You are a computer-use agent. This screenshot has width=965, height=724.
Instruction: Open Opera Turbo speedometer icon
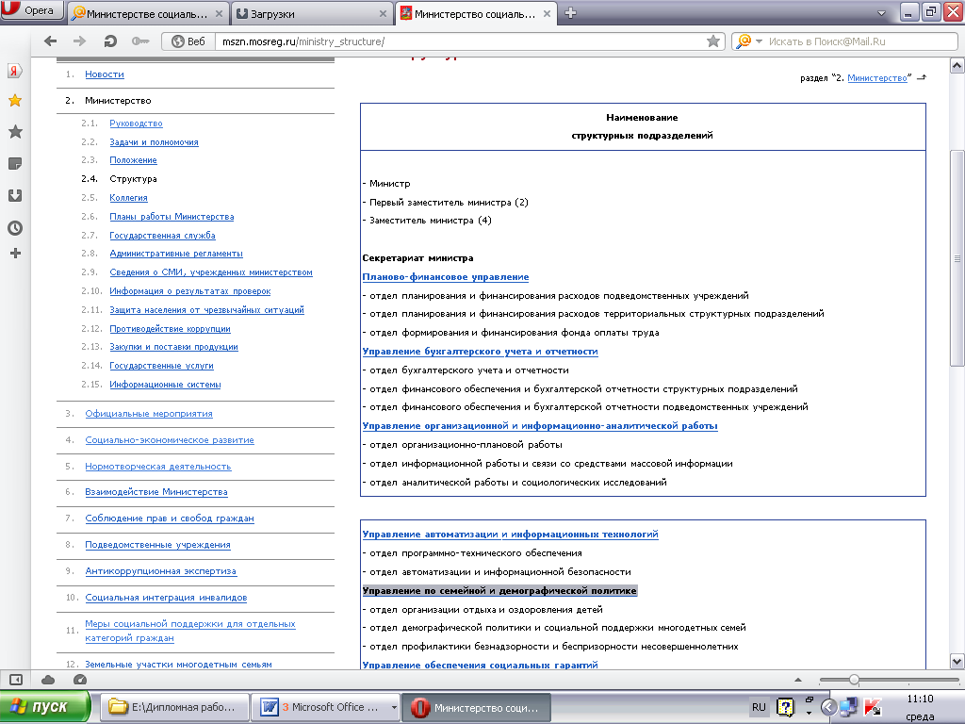(80, 680)
